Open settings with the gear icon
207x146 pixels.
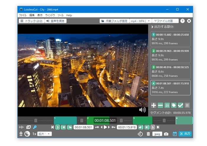click(189, 21)
